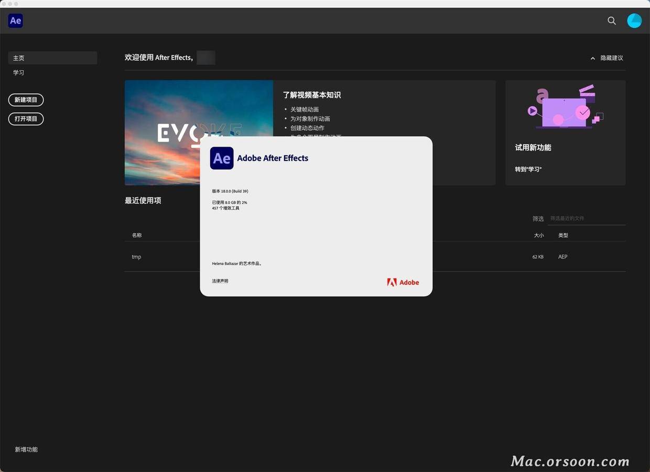Screen dimensions: 650x472
Task: Click the Adobe logo in the About dialog
Action: tap(403, 282)
